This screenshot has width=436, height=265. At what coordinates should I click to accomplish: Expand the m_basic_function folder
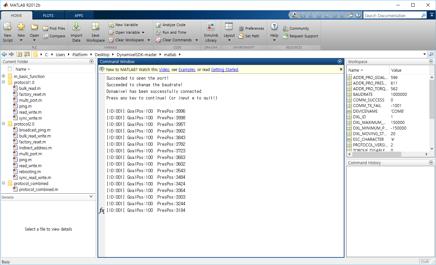(3, 76)
